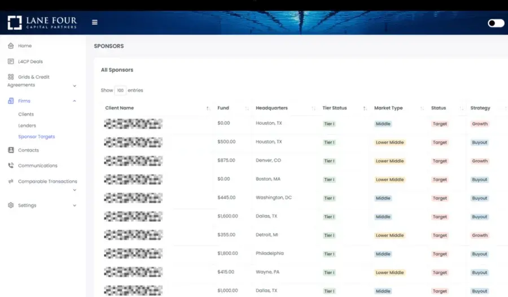The width and height of the screenshot is (508, 297).
Task: Expand the Settings chevron
Action: pyautogui.click(x=75, y=205)
